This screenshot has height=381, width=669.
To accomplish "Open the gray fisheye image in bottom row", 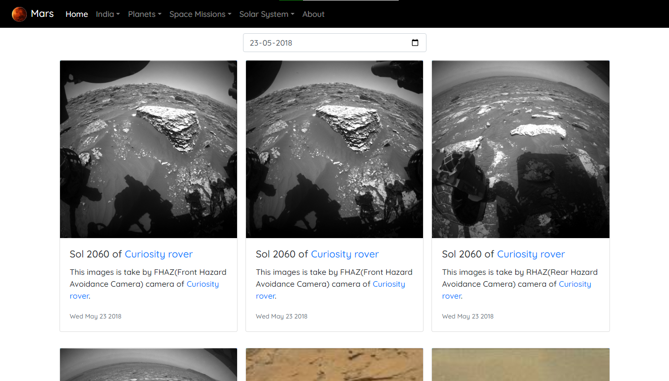I will coord(148,365).
